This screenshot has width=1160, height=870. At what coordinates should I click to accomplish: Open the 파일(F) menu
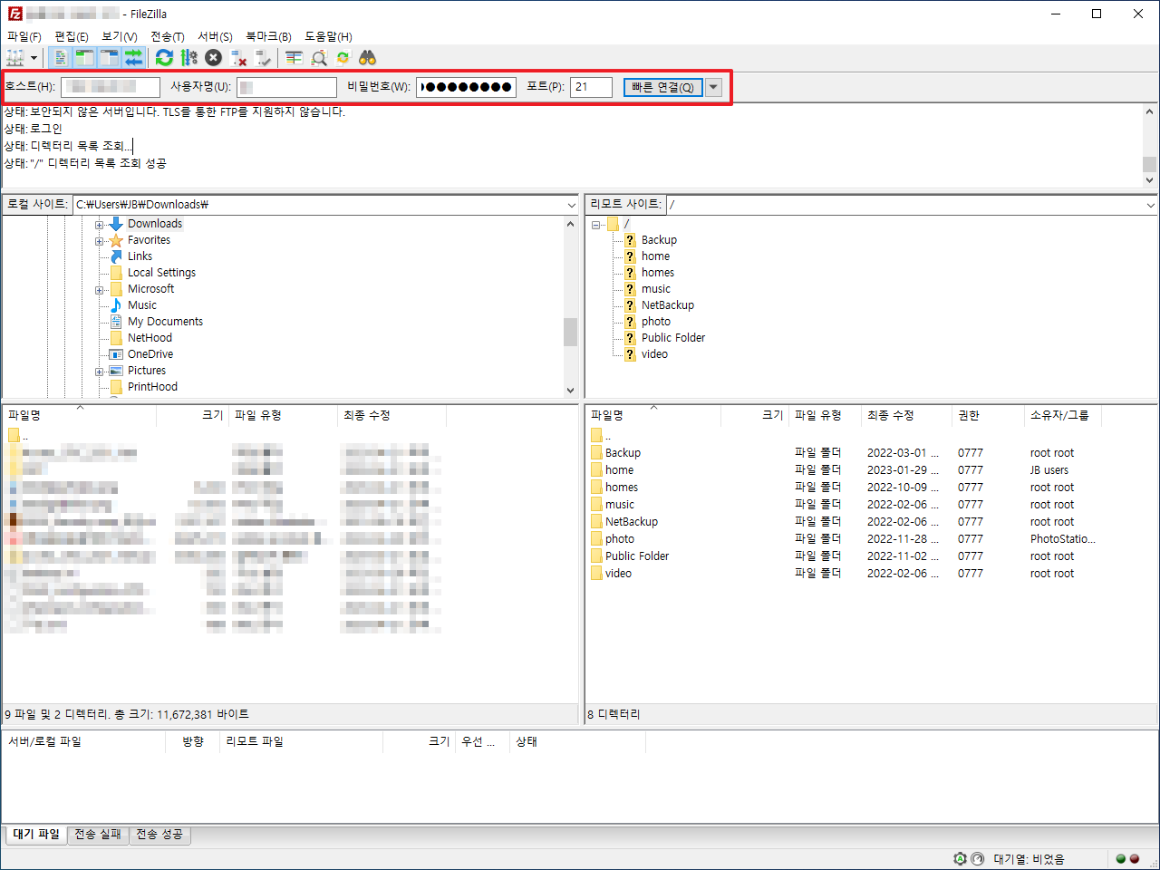[x=24, y=36]
